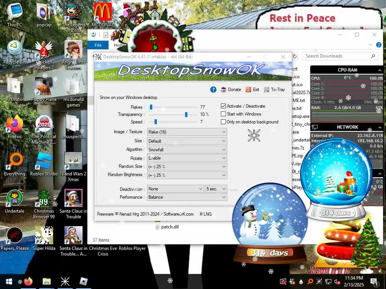
Task: Select the Activator desktop icon
Action: [x=15, y=90]
